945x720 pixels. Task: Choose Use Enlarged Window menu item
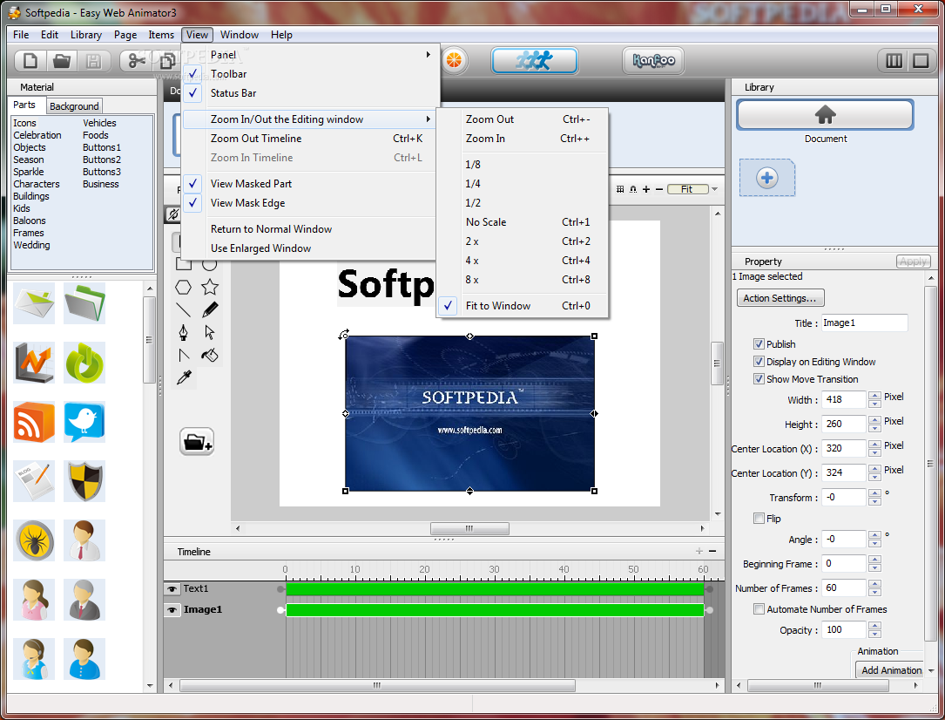click(x=309, y=248)
